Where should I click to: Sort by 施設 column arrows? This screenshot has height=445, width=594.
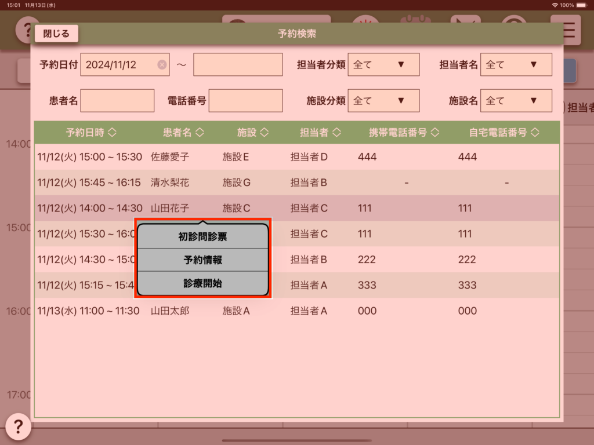(264, 133)
